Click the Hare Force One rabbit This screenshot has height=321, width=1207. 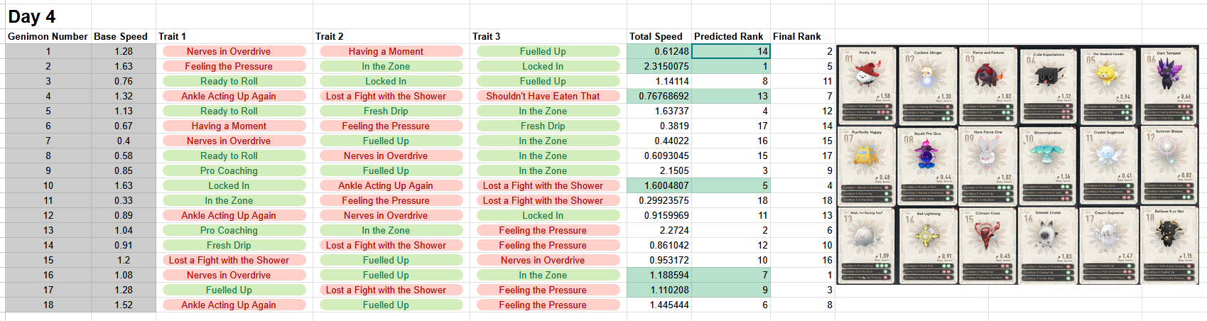(987, 153)
